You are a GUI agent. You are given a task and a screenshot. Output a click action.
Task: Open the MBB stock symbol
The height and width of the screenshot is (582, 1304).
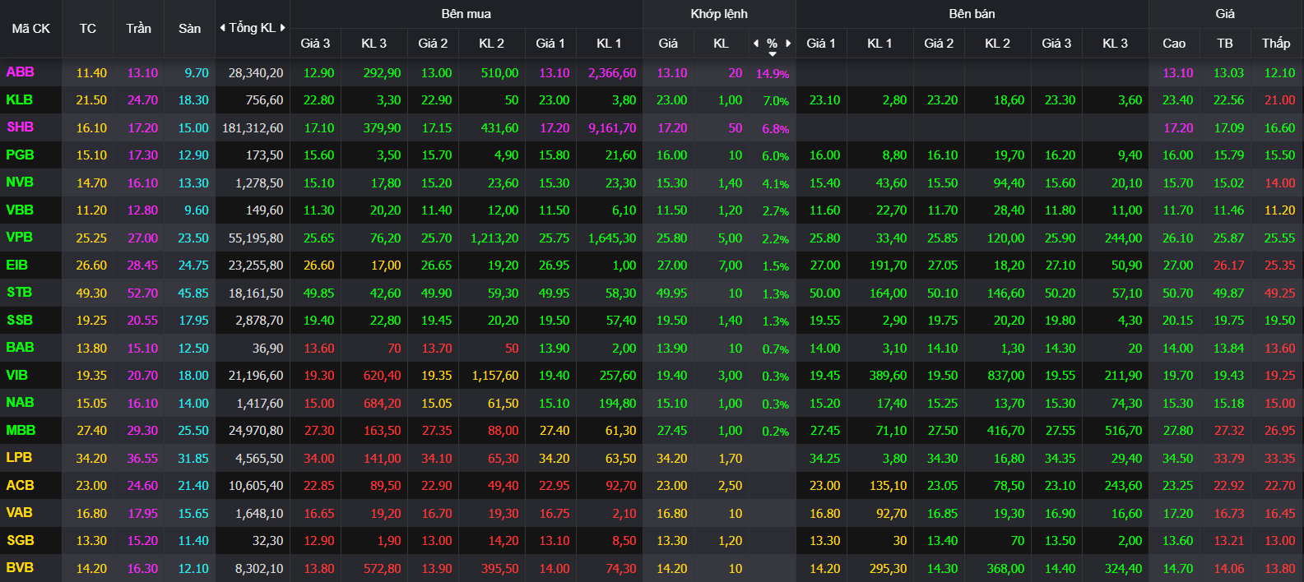pyautogui.click(x=21, y=431)
